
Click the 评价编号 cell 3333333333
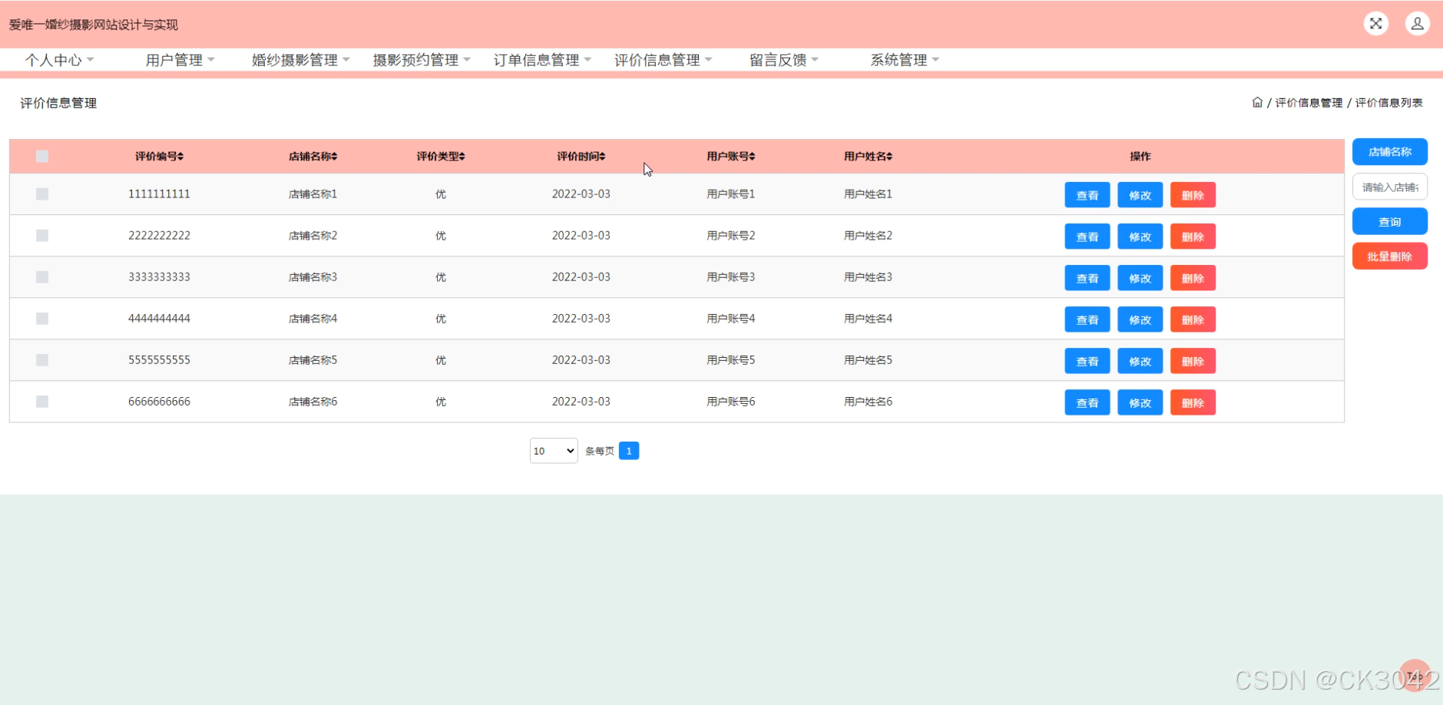159,276
